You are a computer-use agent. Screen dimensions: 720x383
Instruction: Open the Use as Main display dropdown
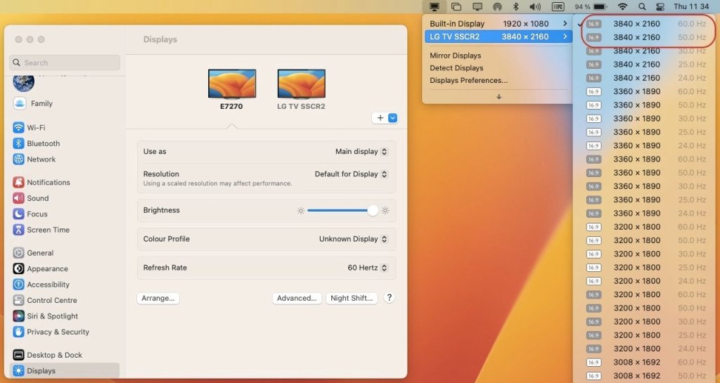point(361,152)
